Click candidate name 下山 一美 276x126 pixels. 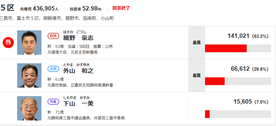[78, 104]
